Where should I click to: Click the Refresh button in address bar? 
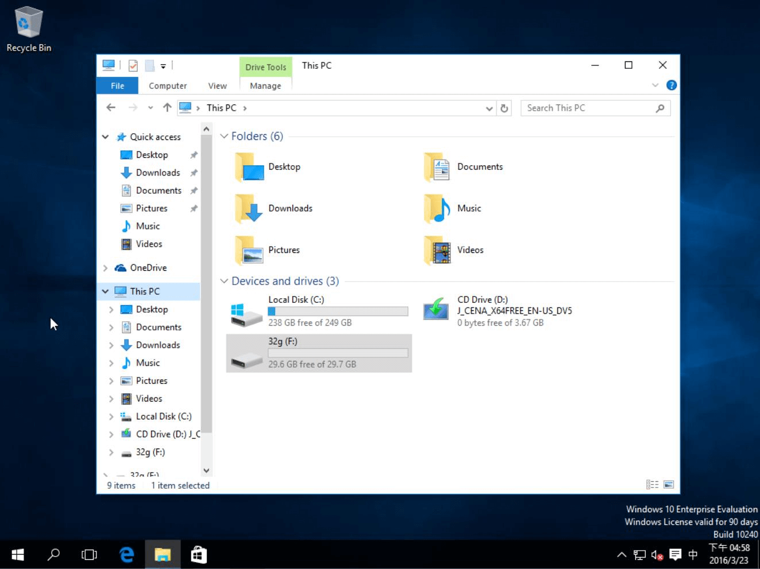coord(504,108)
